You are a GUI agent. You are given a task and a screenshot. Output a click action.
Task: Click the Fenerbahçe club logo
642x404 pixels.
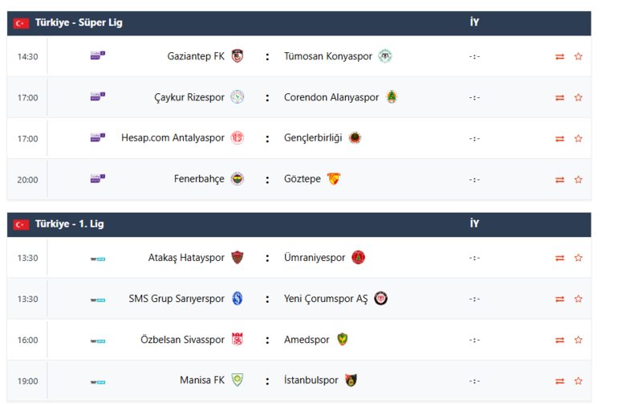pyautogui.click(x=237, y=179)
